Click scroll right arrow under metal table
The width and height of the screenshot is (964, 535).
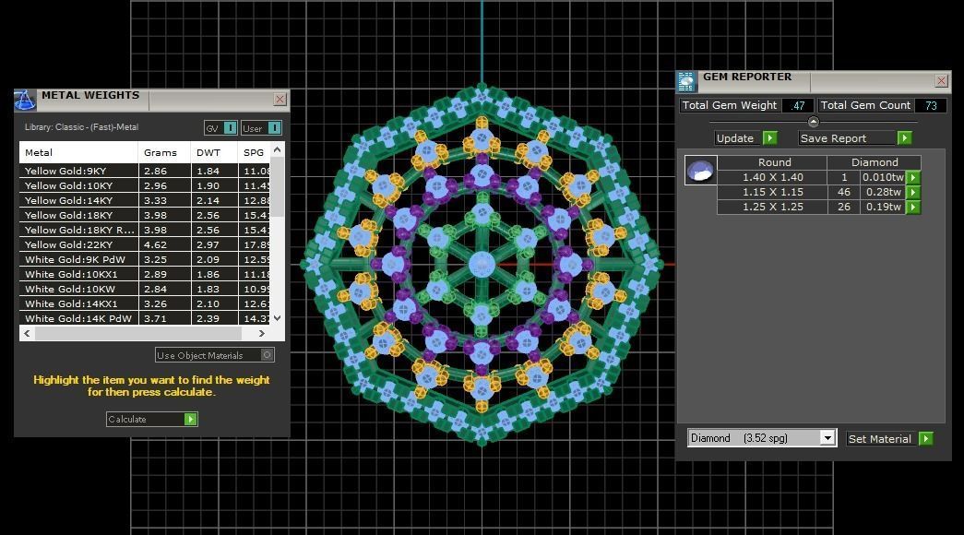(262, 333)
